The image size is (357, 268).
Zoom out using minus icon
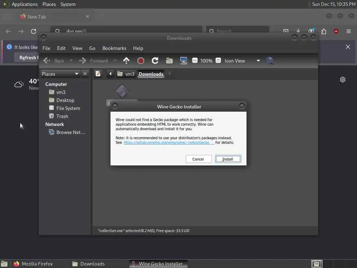coord(195,61)
